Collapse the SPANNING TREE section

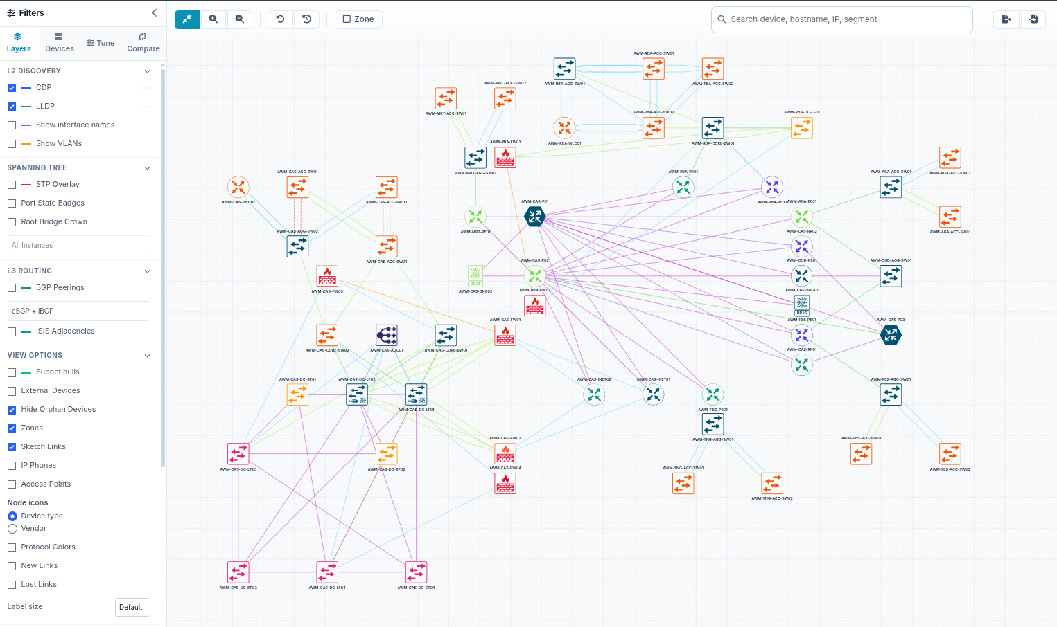[x=147, y=167]
